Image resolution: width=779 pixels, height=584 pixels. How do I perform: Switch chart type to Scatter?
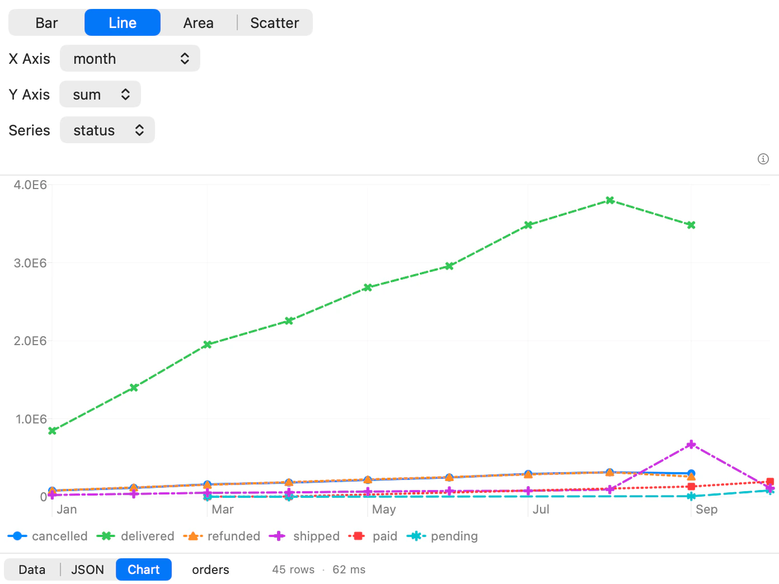pyautogui.click(x=274, y=23)
